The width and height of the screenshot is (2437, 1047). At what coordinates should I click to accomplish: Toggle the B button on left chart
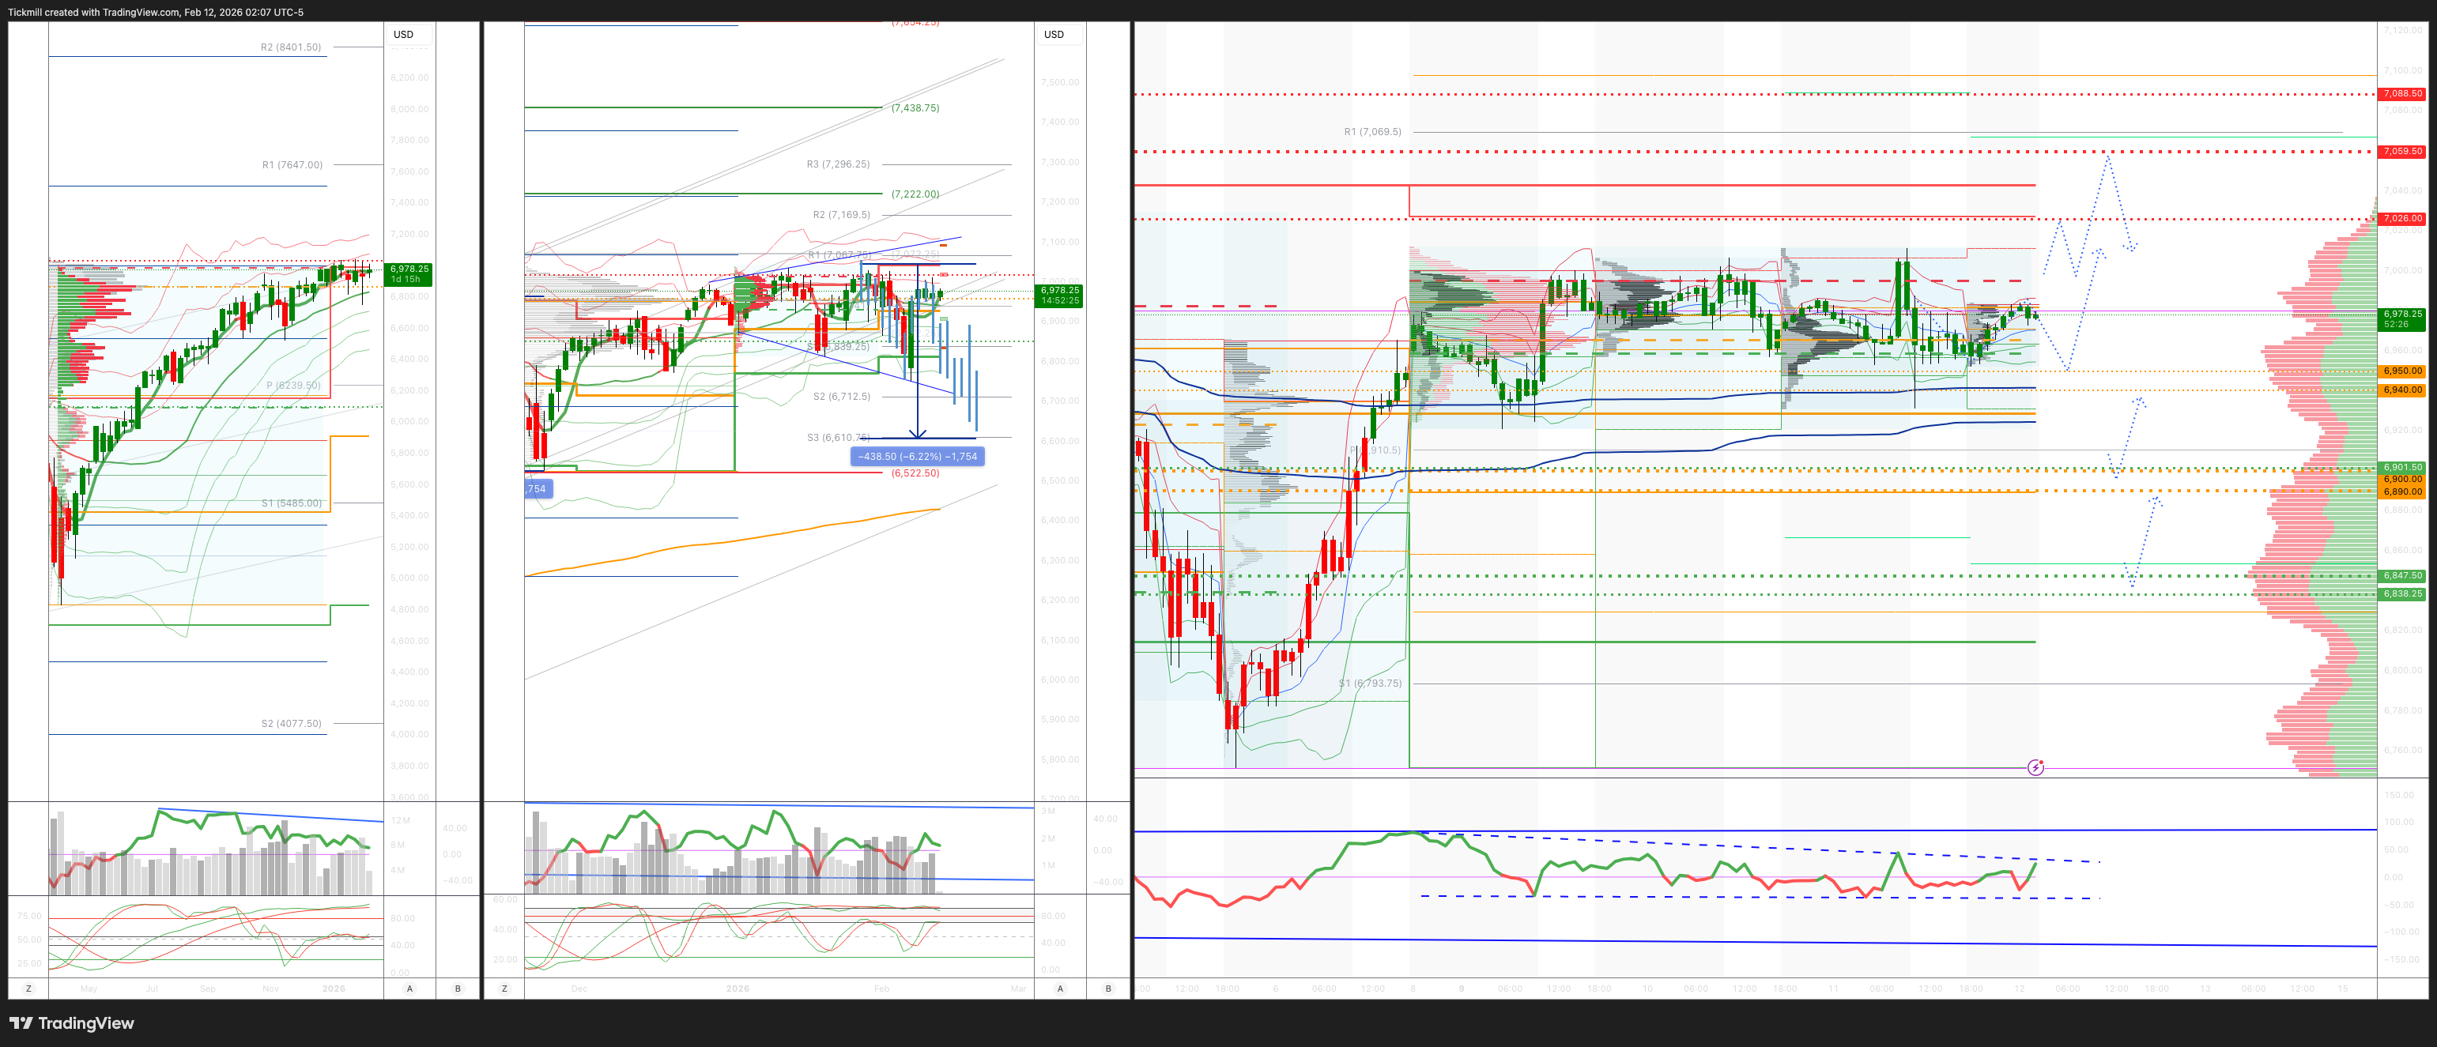458,989
